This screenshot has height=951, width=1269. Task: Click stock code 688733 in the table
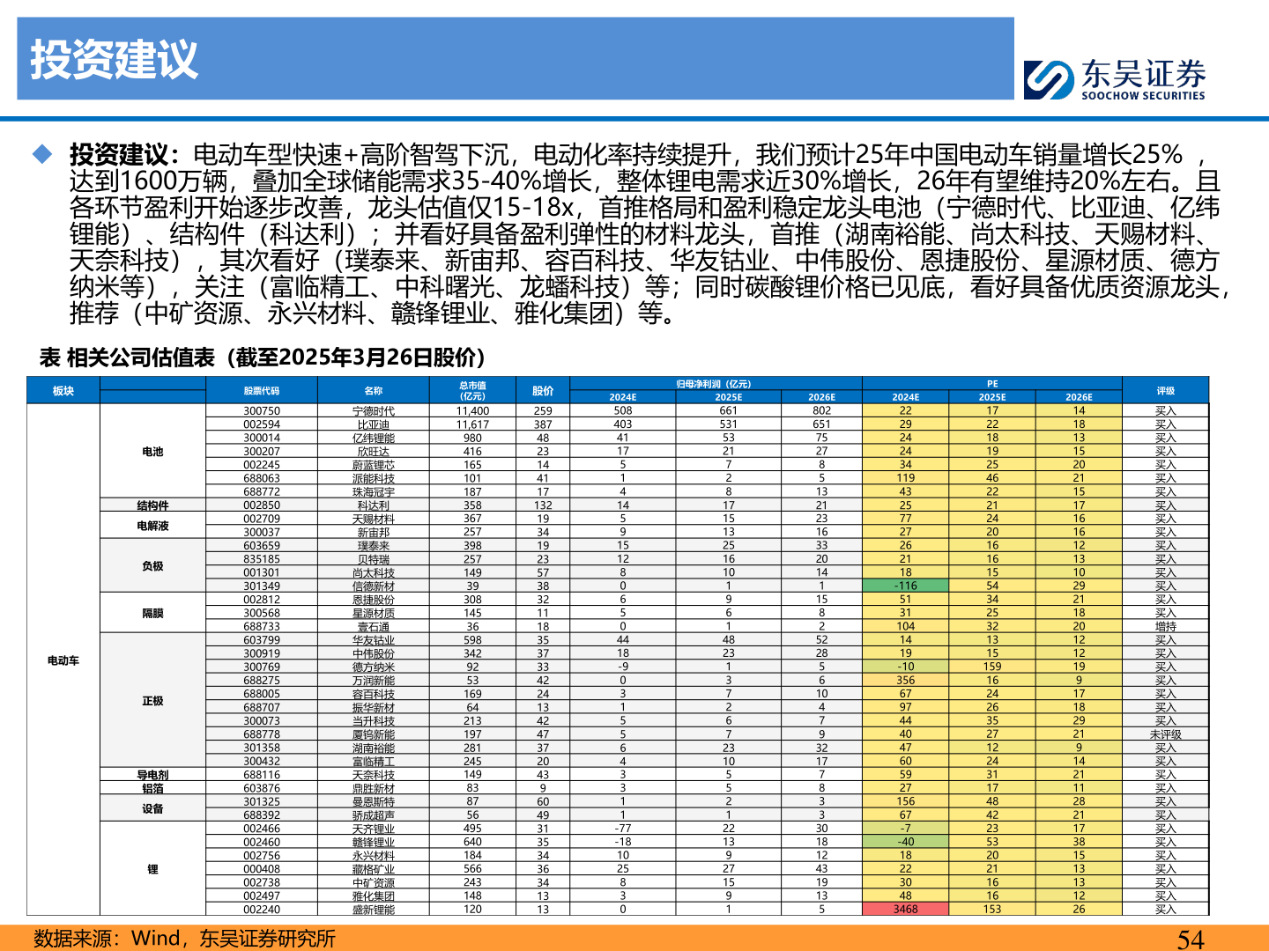pyautogui.click(x=262, y=627)
